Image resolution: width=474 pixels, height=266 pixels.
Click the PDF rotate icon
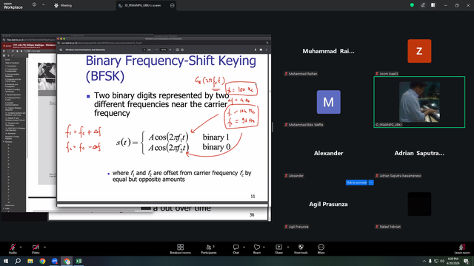pyautogui.click(x=182, y=50)
